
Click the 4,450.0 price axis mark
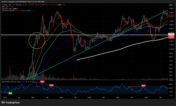click(x=171, y=13)
